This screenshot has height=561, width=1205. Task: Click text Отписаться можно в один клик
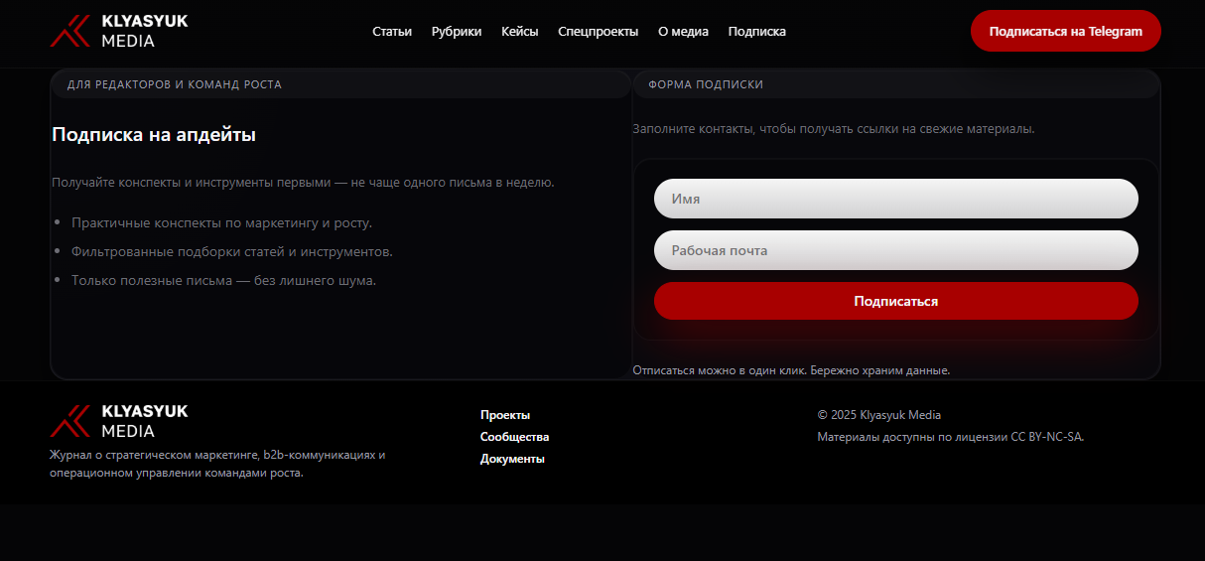coord(720,370)
